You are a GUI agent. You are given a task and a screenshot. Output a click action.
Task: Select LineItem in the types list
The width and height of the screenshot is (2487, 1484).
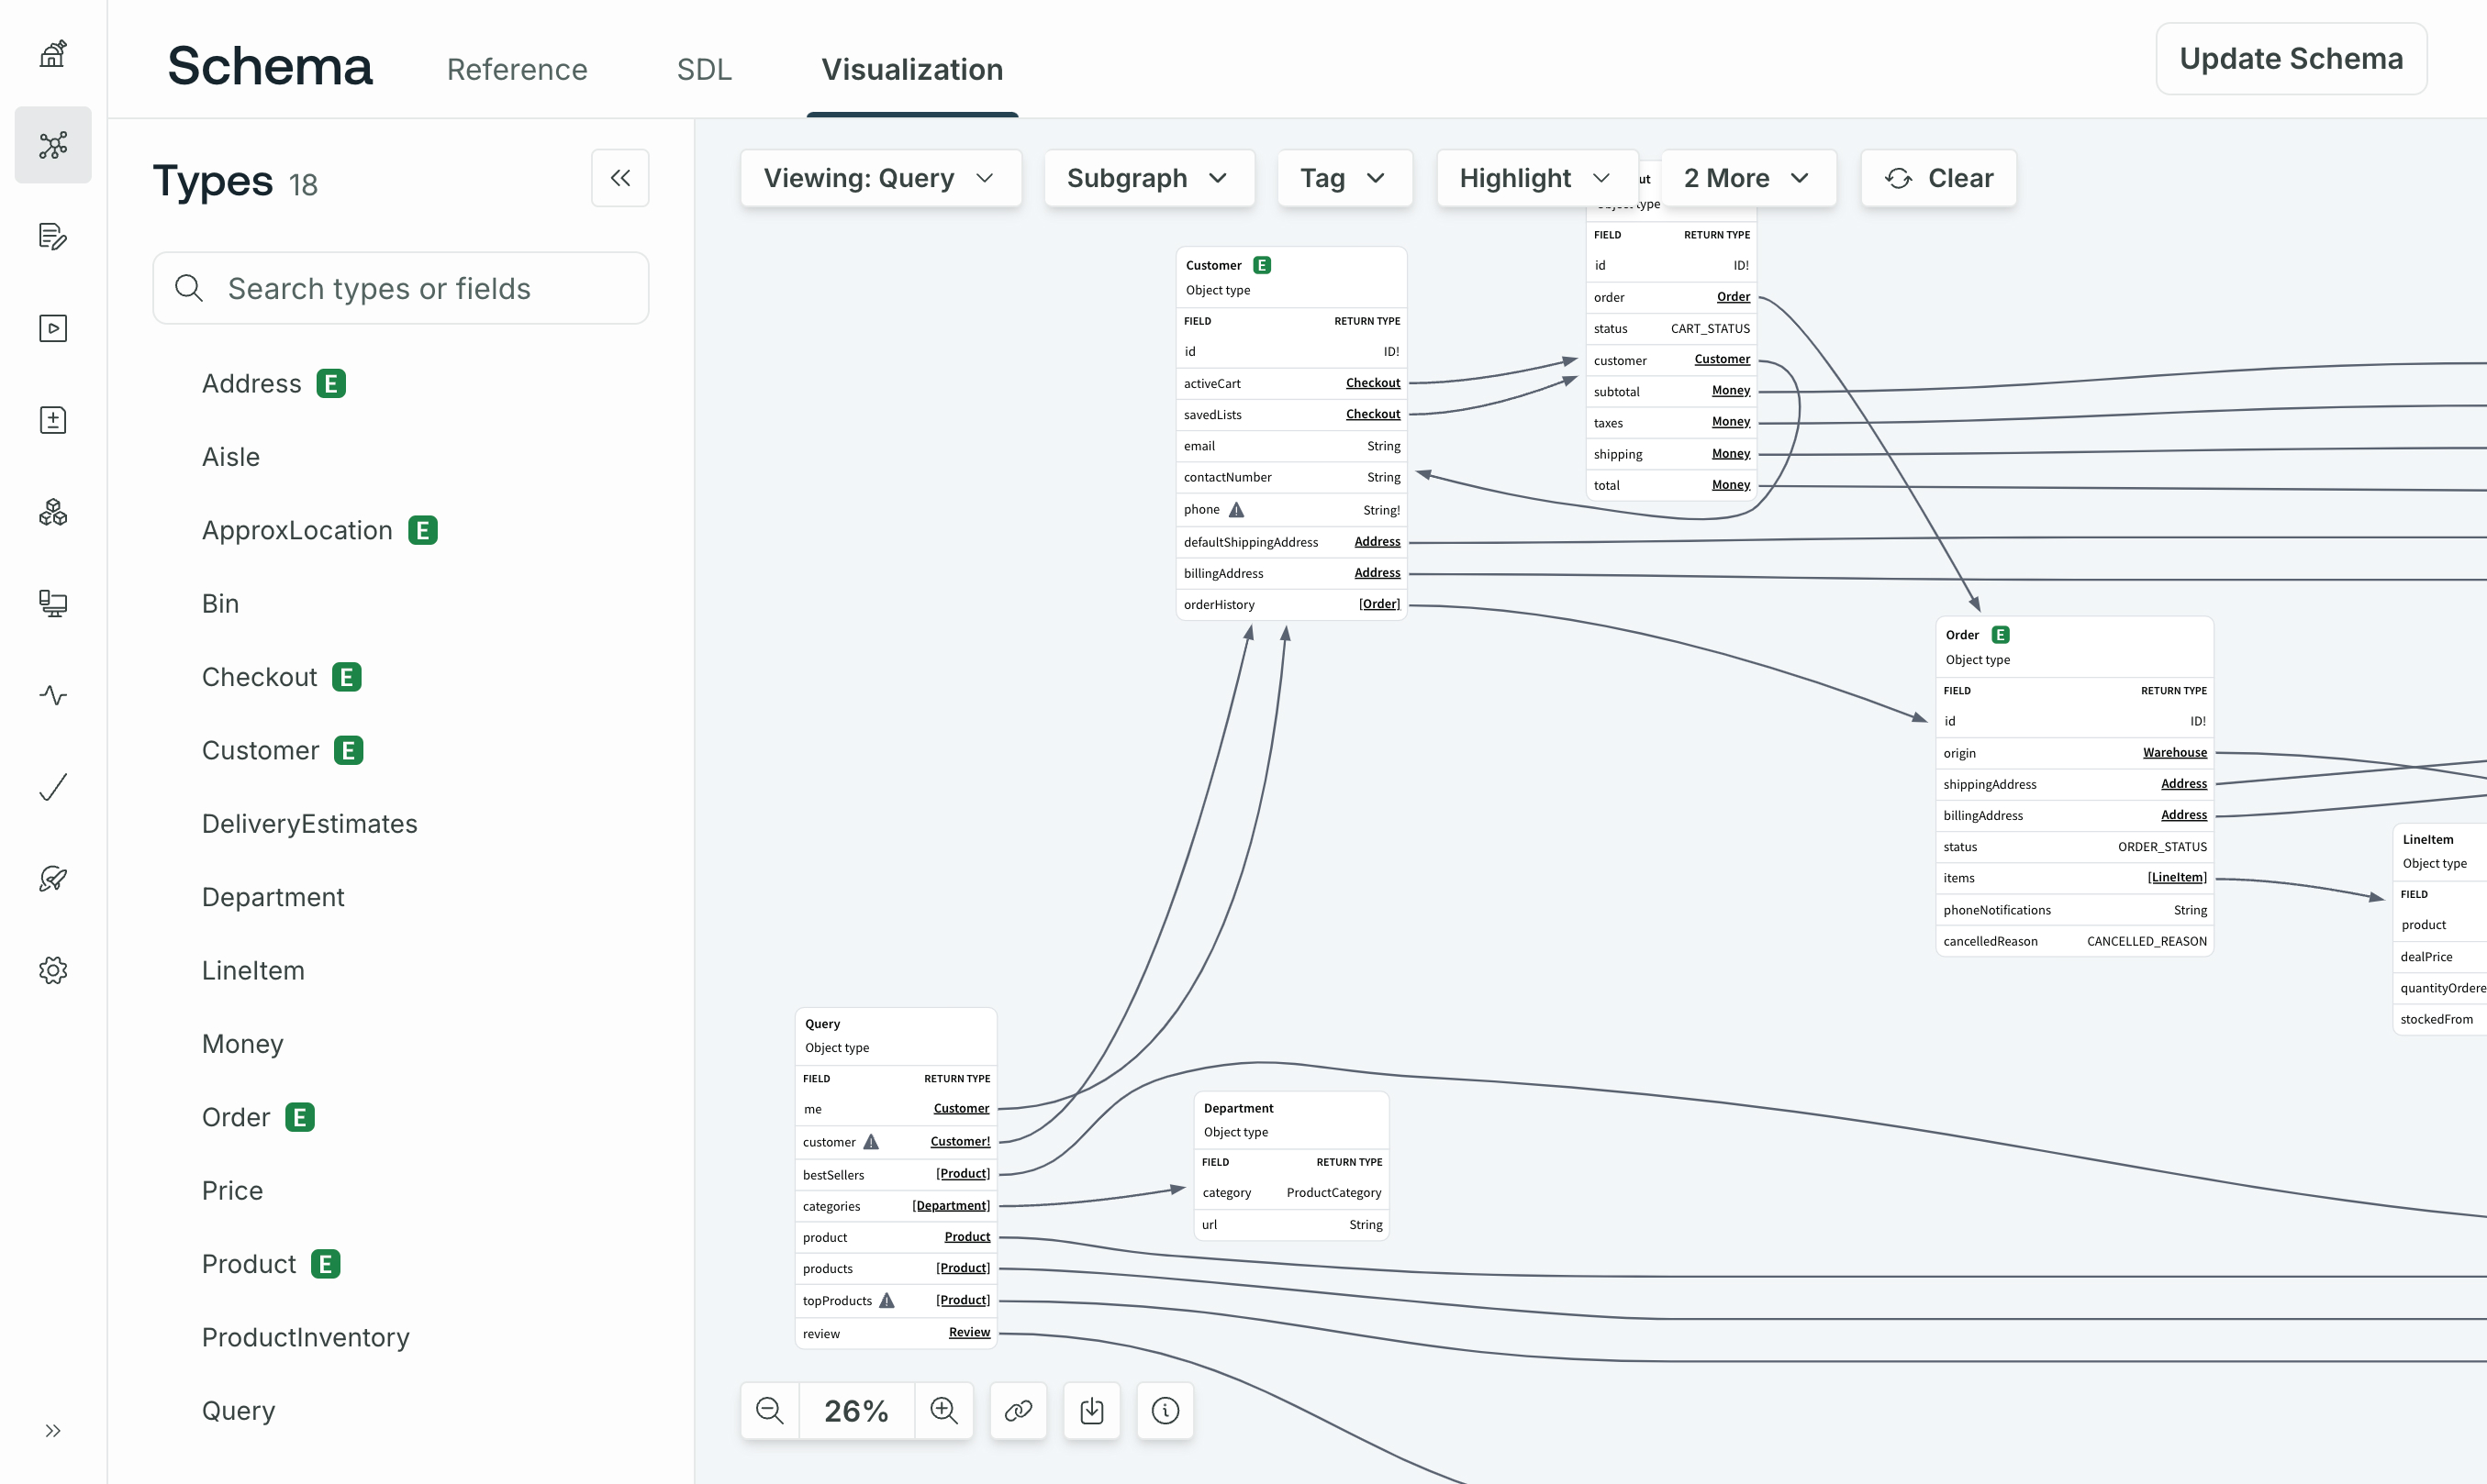point(253,970)
